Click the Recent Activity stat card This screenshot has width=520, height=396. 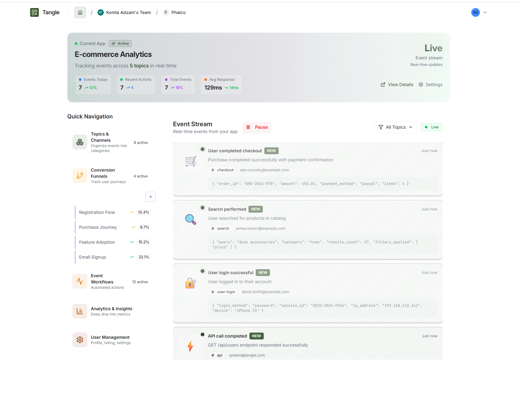click(136, 85)
